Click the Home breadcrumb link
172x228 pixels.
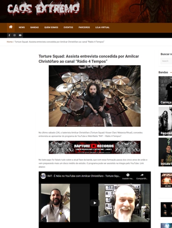tap(9, 42)
